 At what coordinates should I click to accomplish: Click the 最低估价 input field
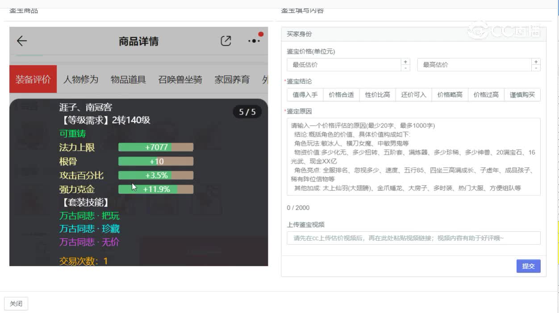coord(344,65)
